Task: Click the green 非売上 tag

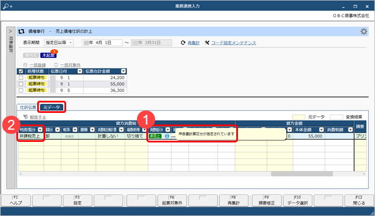Action: point(155,136)
